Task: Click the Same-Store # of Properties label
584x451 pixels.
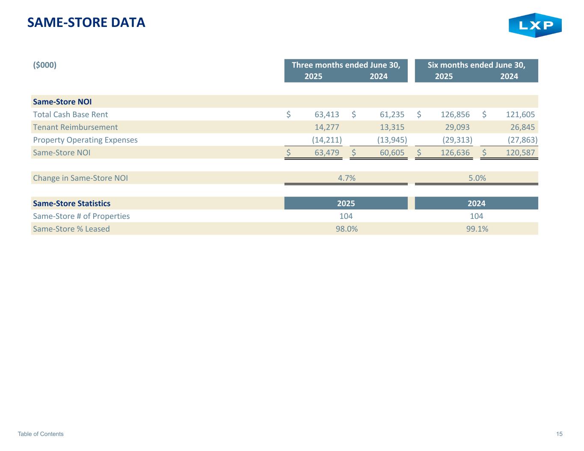Action: coord(81,216)
